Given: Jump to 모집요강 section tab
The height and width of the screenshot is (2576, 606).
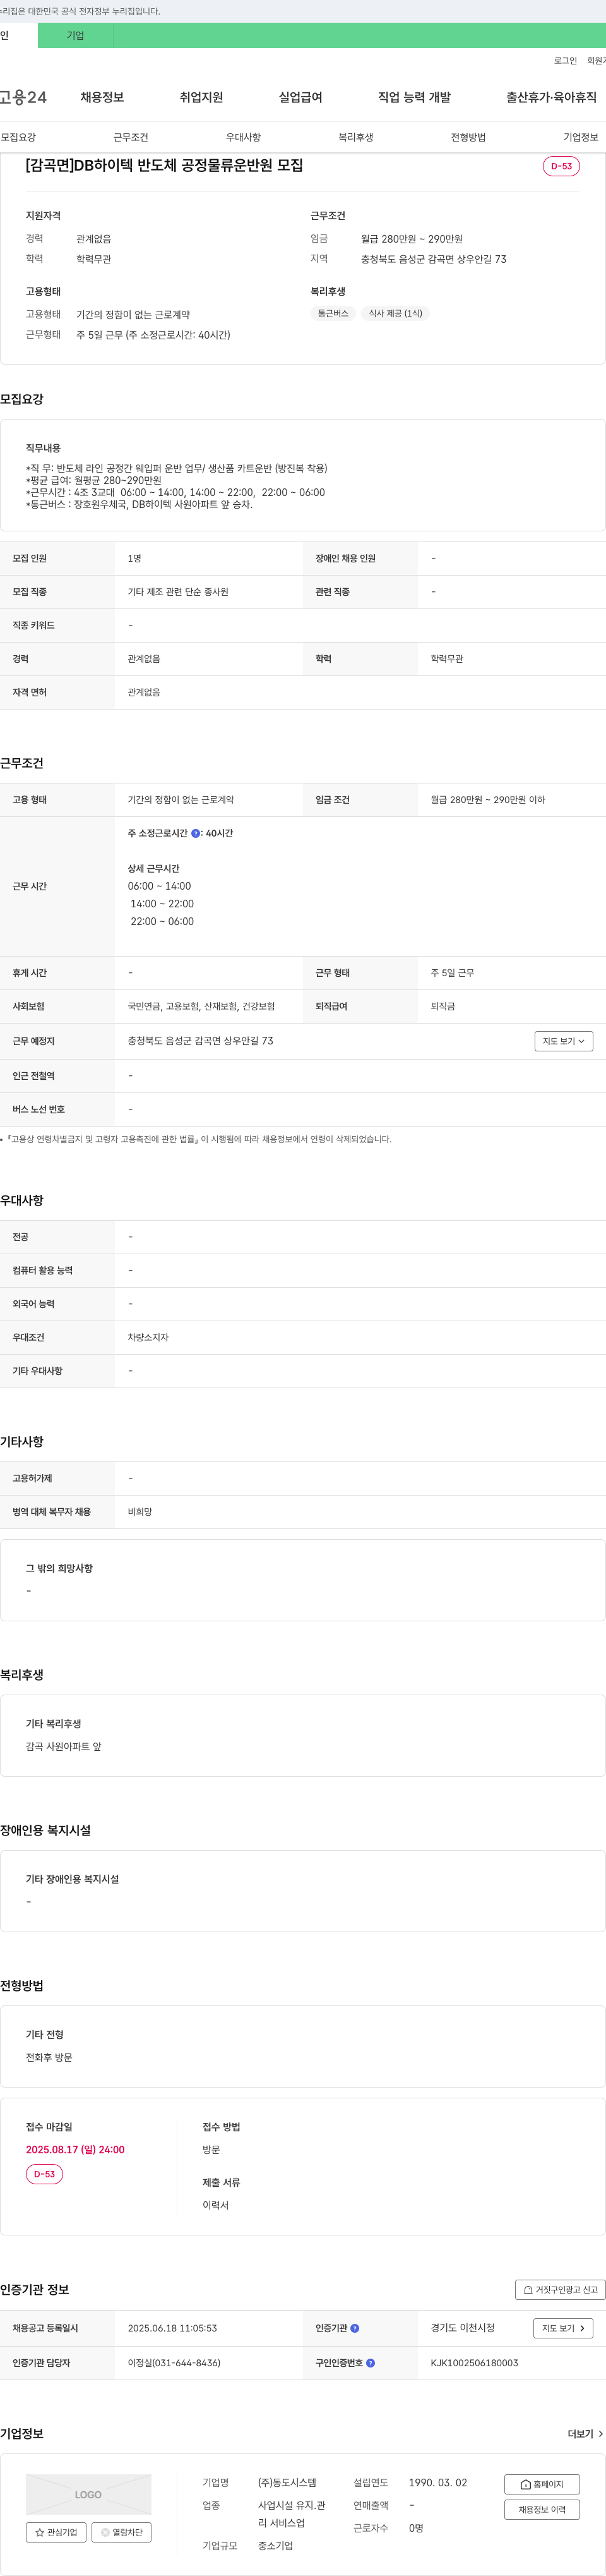Looking at the screenshot, I should coord(18,137).
